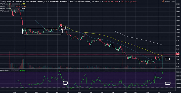
Task: Click the 22.00 price axis label
Action: point(178,17)
